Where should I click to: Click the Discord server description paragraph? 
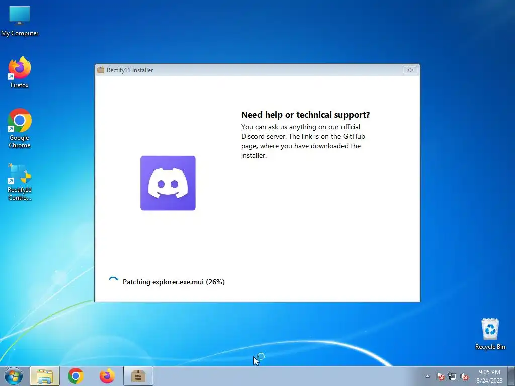point(303,141)
